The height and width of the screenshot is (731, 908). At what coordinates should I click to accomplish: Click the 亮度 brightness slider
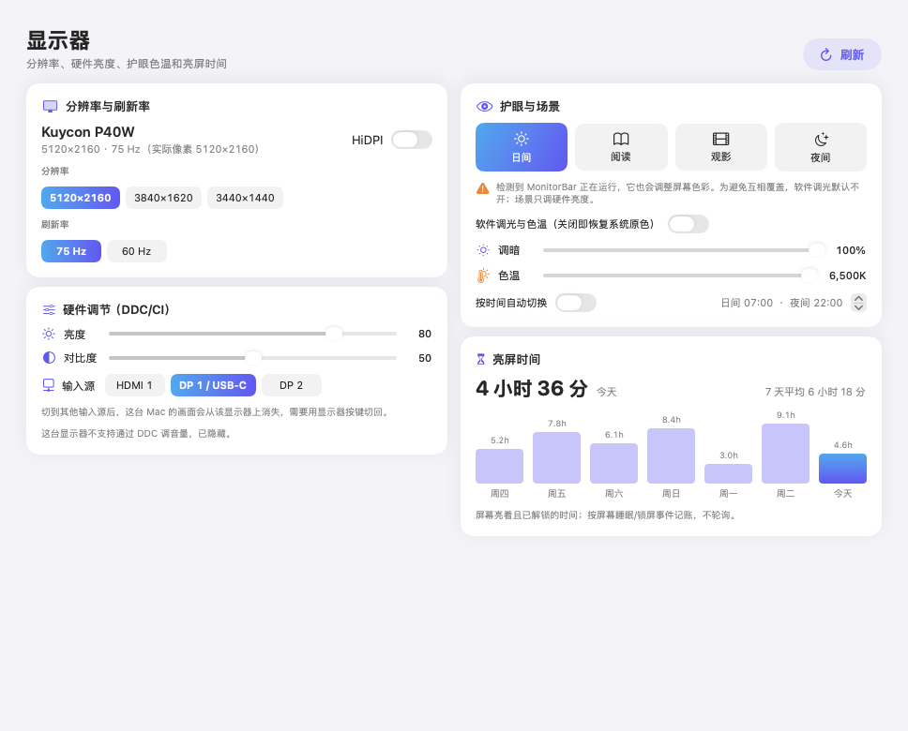(x=252, y=334)
